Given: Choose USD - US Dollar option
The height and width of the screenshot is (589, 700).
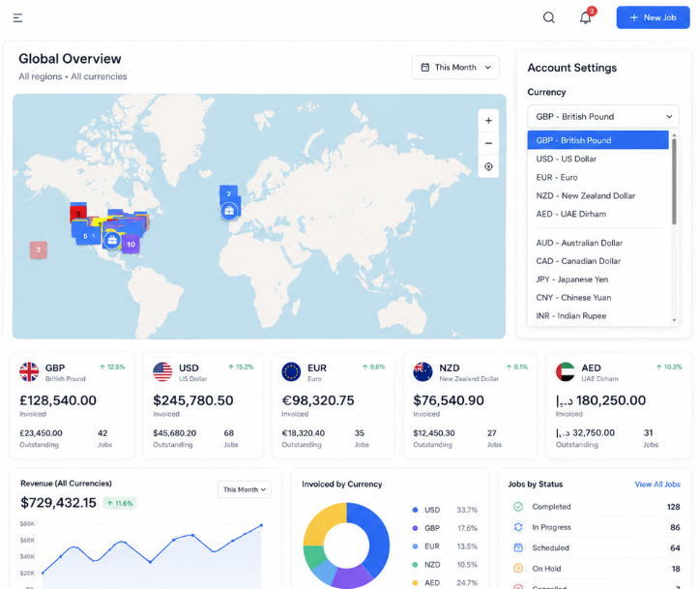Looking at the screenshot, I should tap(598, 159).
